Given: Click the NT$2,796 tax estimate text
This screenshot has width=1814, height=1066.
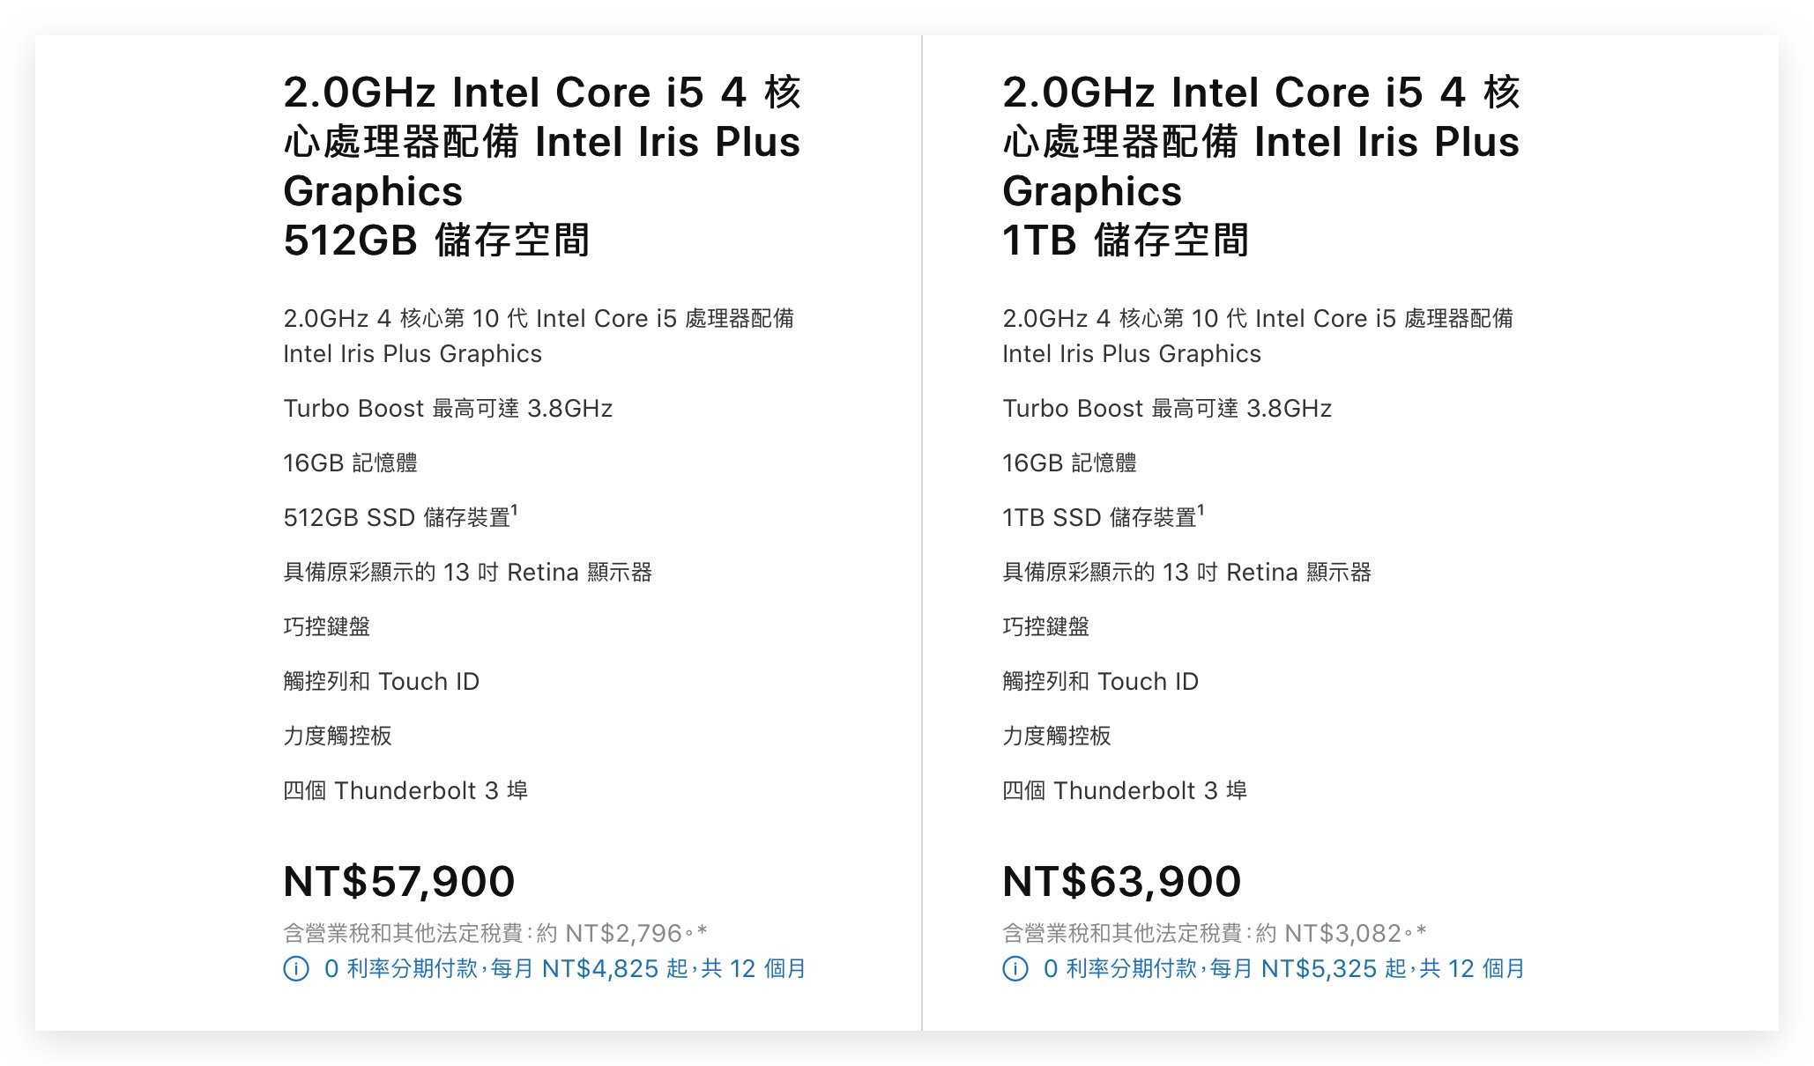Looking at the screenshot, I should click(x=495, y=933).
